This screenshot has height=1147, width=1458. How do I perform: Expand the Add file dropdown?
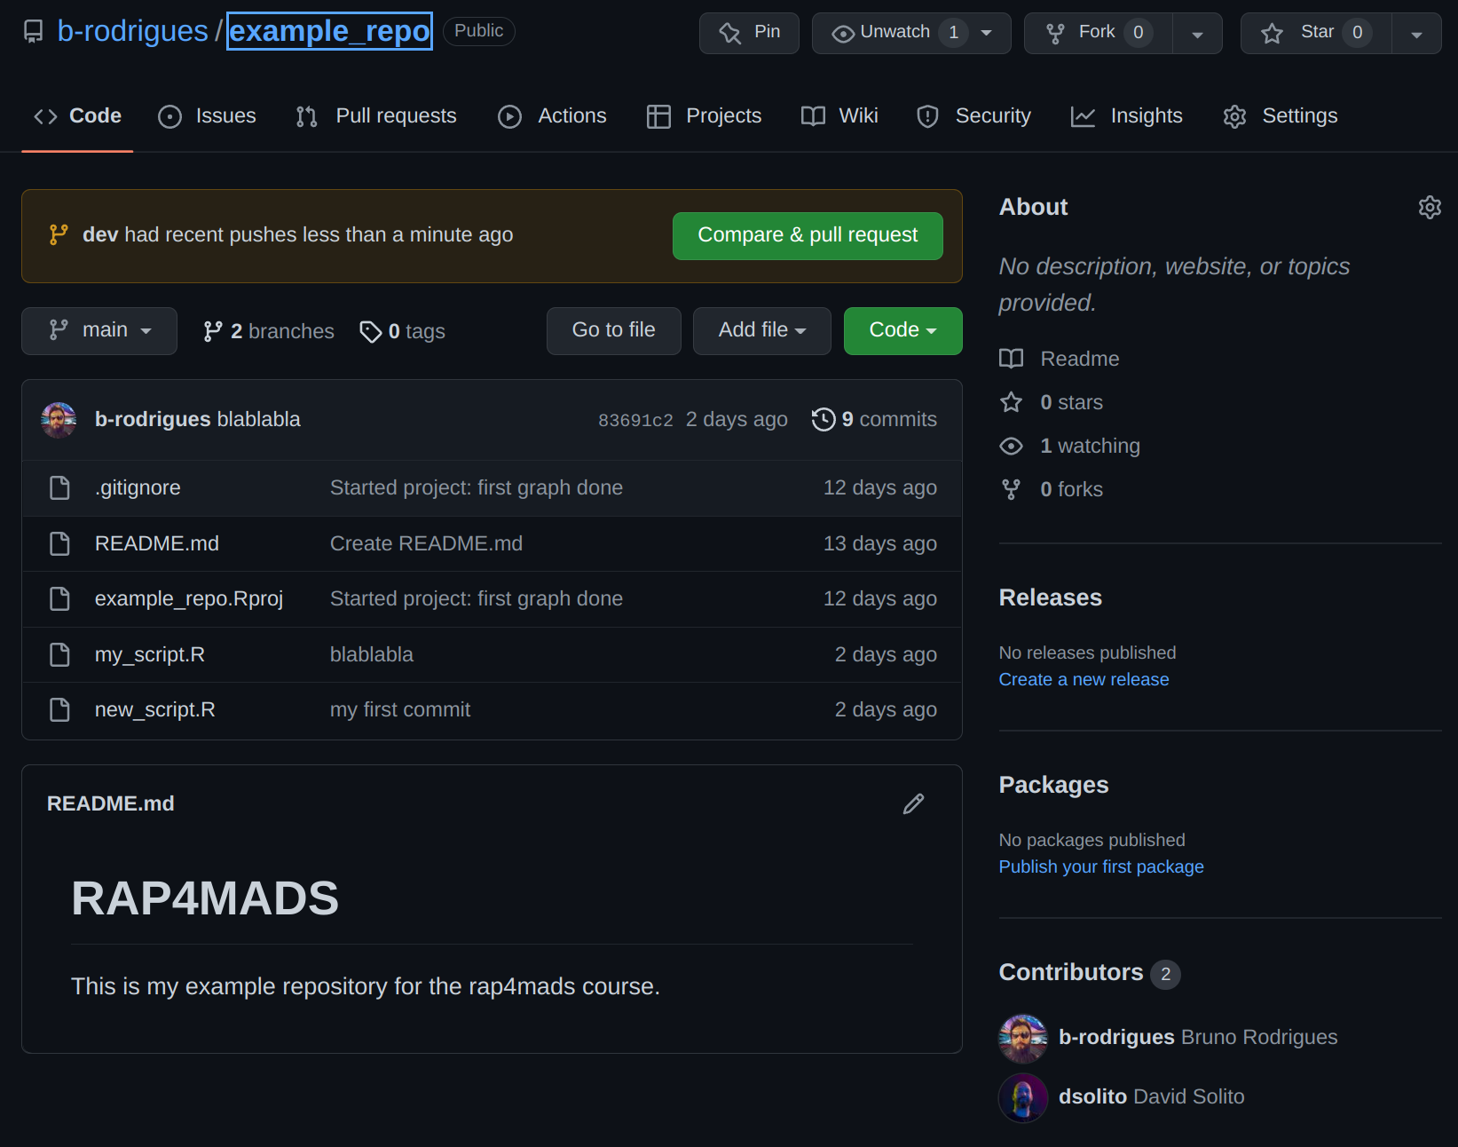pyautogui.click(x=761, y=330)
